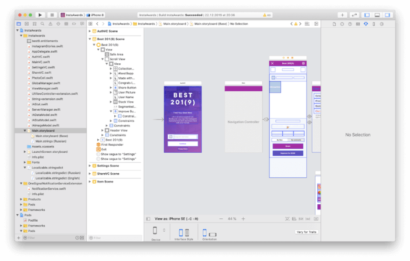Toggle the right Inspectors panel
The height and width of the screenshot is (261, 410).
pos(387,15)
